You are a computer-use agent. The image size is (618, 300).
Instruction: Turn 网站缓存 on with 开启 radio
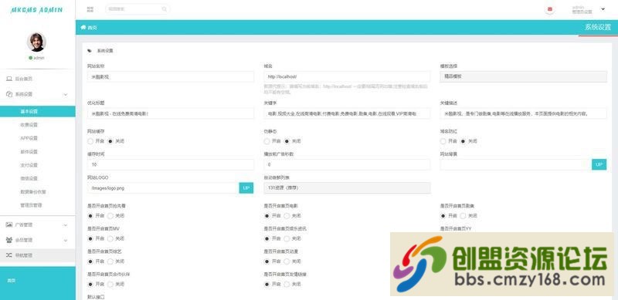[x=90, y=141]
